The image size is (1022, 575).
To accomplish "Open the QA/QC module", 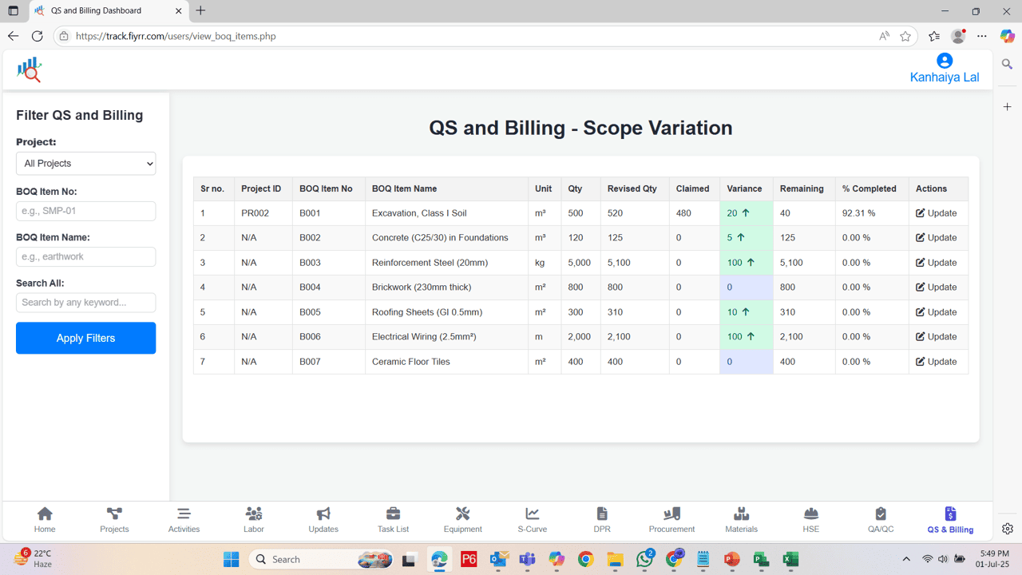I will pos(880,519).
